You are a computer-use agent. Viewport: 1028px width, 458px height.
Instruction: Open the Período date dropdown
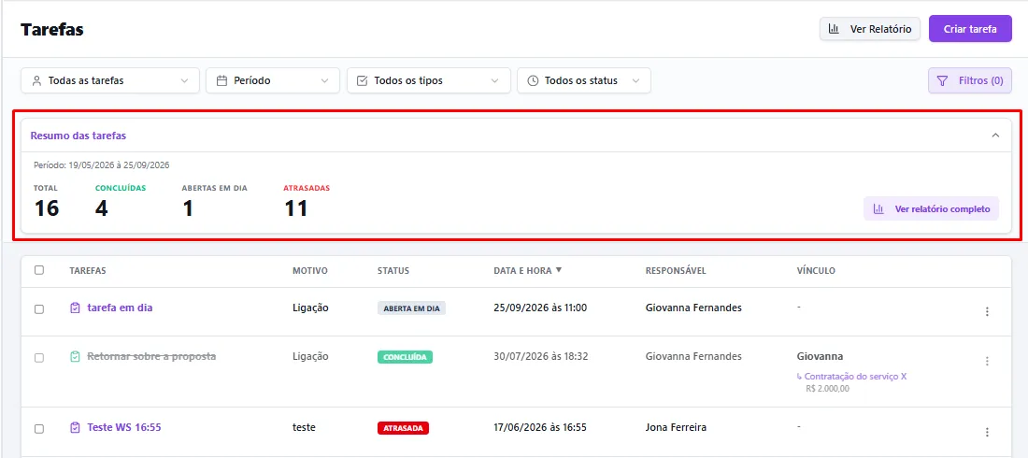(273, 80)
